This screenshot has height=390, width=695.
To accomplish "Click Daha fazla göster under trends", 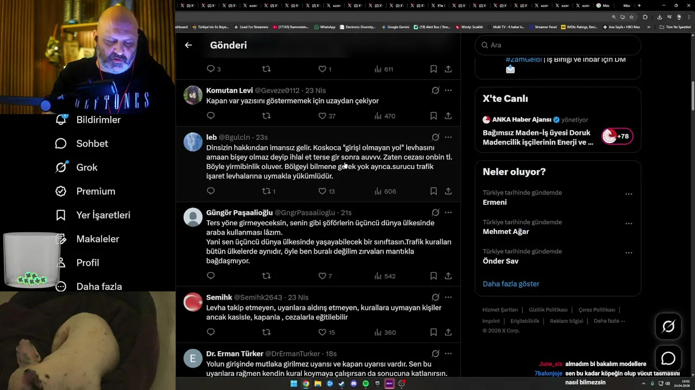I will click(511, 284).
